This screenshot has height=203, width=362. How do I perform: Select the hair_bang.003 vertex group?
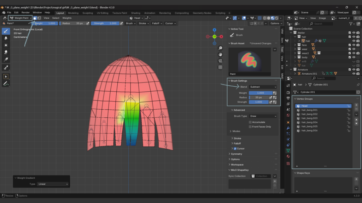click(309, 118)
